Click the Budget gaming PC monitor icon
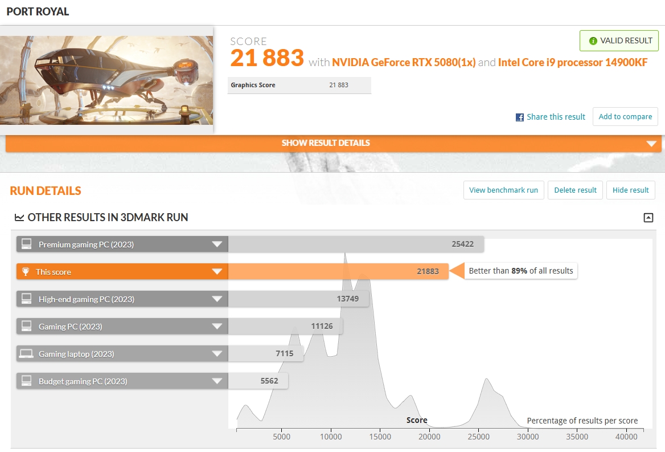 point(26,381)
